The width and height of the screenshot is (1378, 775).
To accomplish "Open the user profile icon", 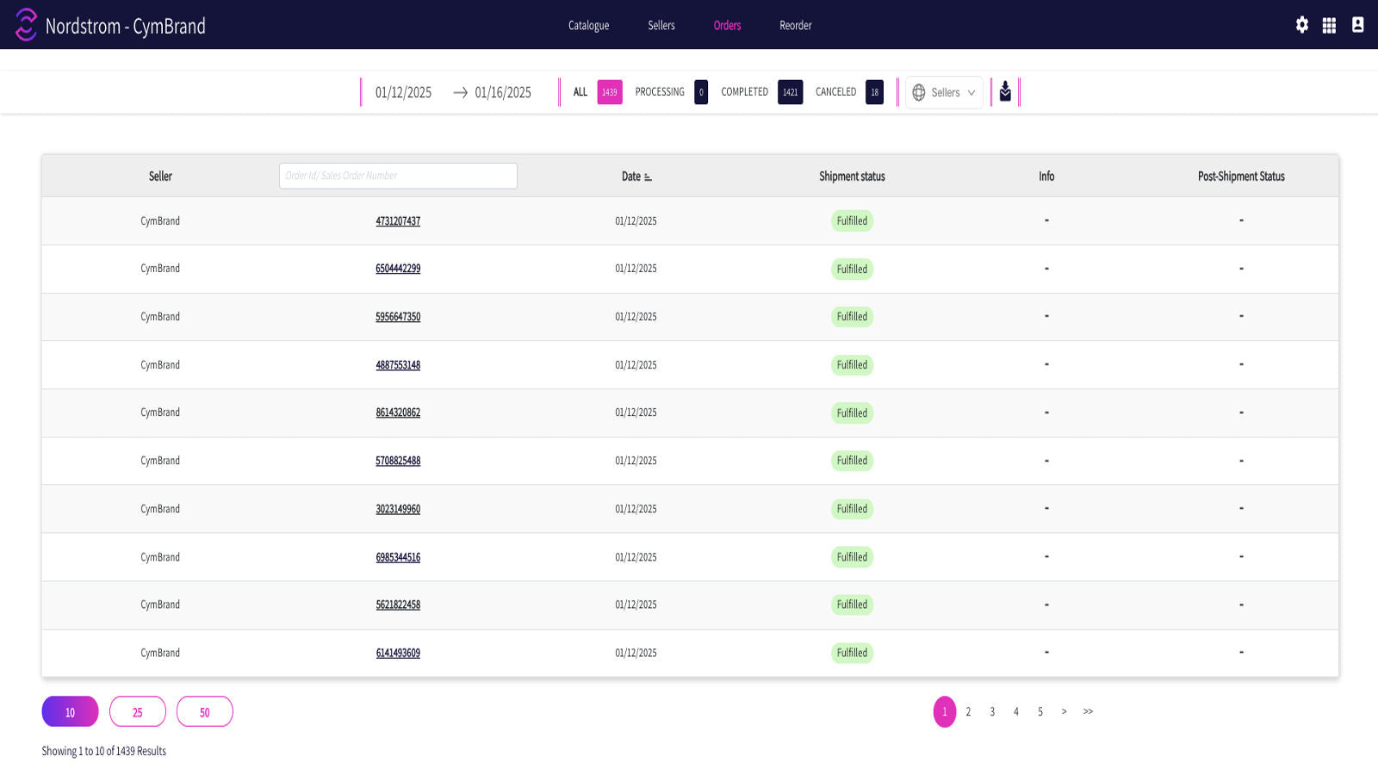I will [x=1356, y=25].
